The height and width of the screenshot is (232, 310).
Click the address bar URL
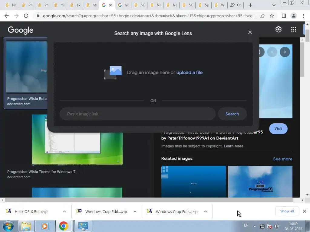click(x=149, y=16)
